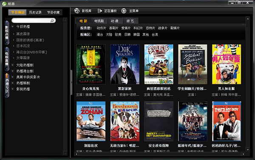Select the 动漫 category tab
Image resolution: width=255 pixels, height=160 pixels.
coord(115,21)
